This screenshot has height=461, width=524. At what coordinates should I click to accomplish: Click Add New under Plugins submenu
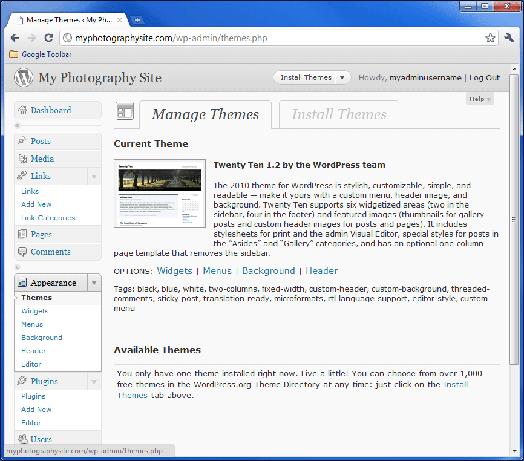(x=36, y=410)
